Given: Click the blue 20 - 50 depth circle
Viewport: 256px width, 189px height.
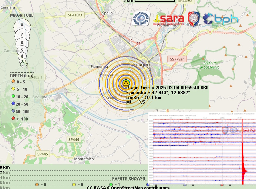Looking at the screenshot, I should pos(13,104).
